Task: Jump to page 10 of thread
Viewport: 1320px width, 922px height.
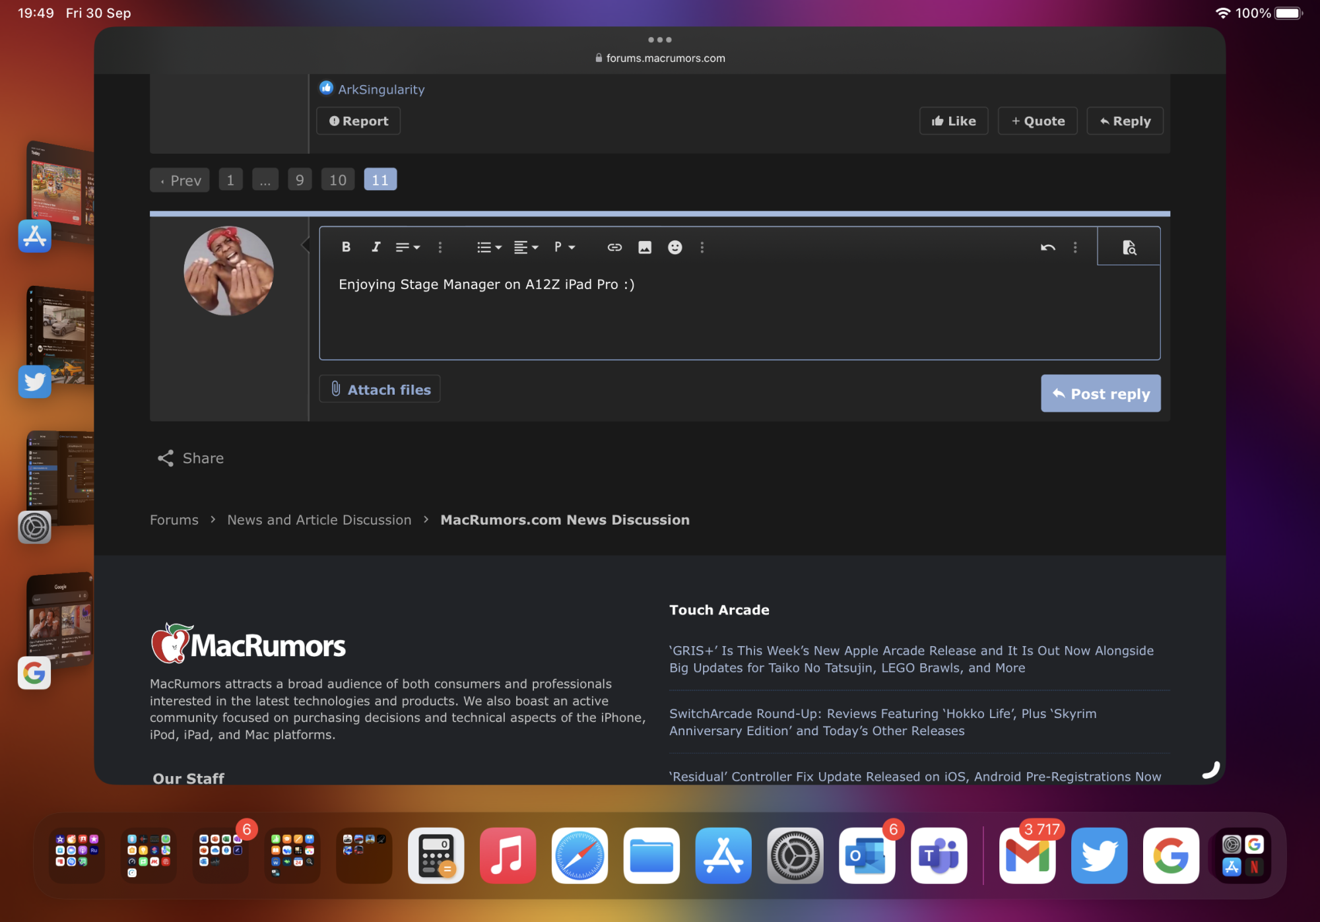Action: pos(338,180)
